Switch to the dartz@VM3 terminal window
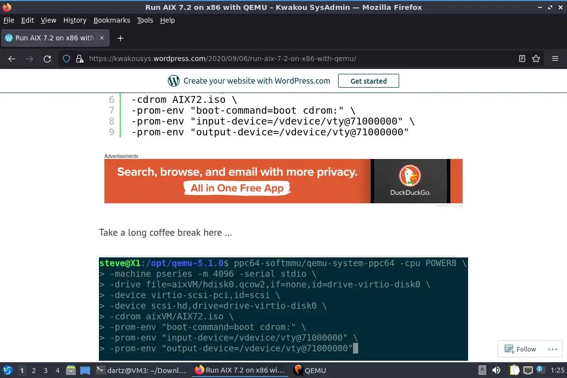This screenshot has height=378, width=567. click(142, 371)
